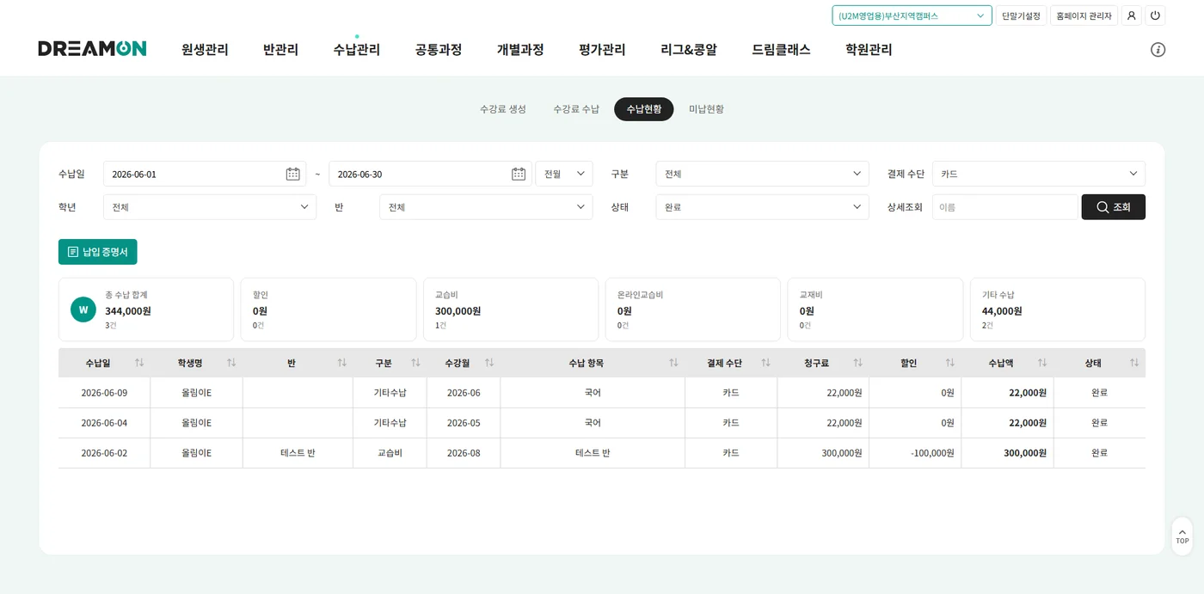The height and width of the screenshot is (594, 1204).
Task: Click the 300,000원 수납액 bold cell
Action: 1007,453
